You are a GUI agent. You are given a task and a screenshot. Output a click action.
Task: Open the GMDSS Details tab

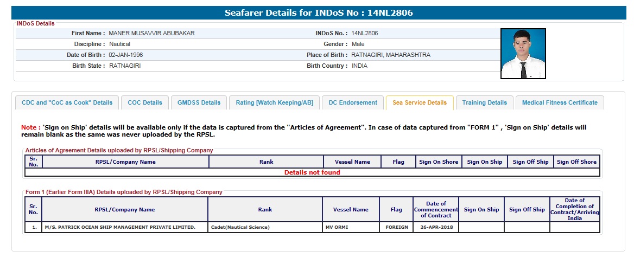pos(199,102)
